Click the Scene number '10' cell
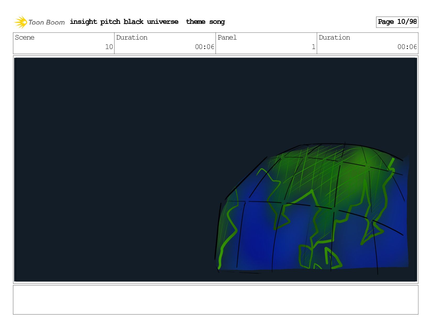This screenshot has width=432, height=334. pos(64,43)
